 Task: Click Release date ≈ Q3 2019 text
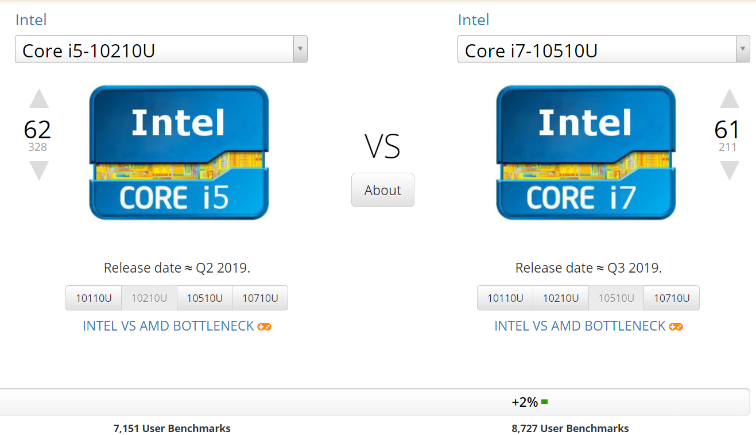point(588,268)
